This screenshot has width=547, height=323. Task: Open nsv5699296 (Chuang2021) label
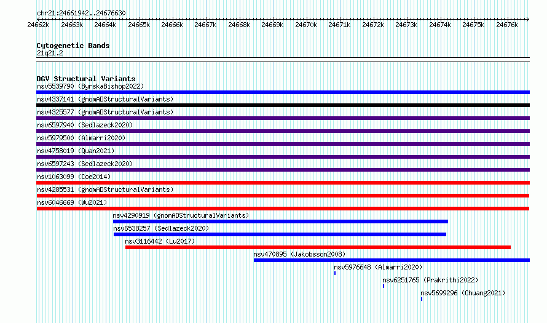463,293
